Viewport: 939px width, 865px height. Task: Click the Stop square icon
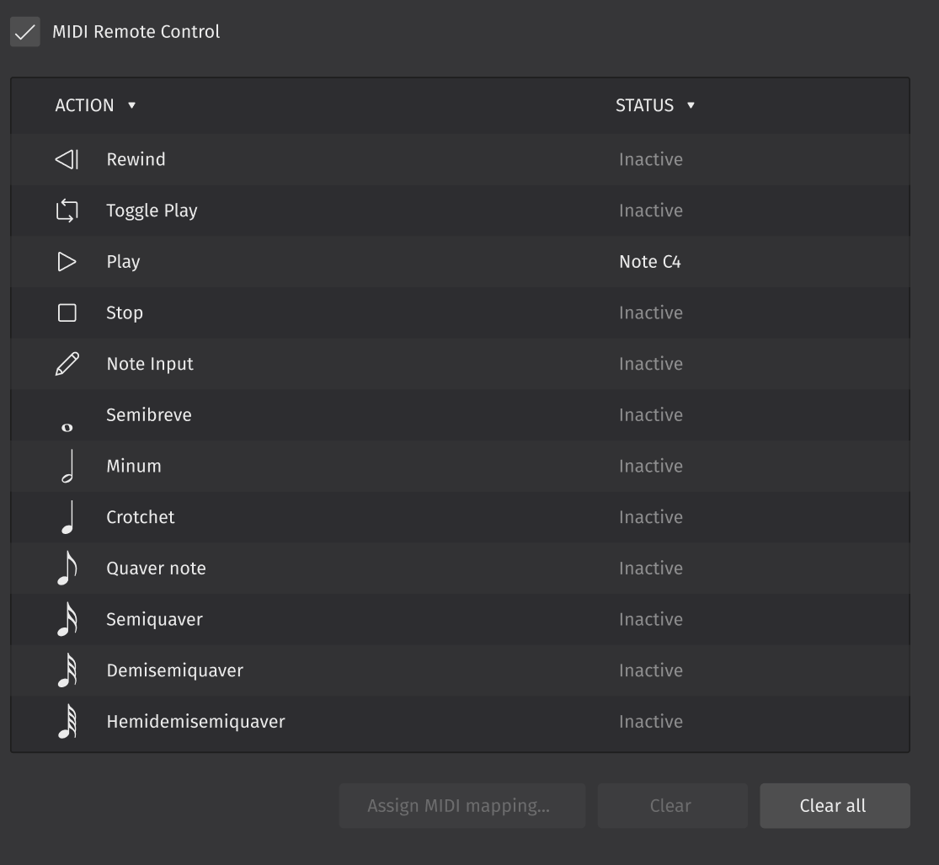pos(67,312)
